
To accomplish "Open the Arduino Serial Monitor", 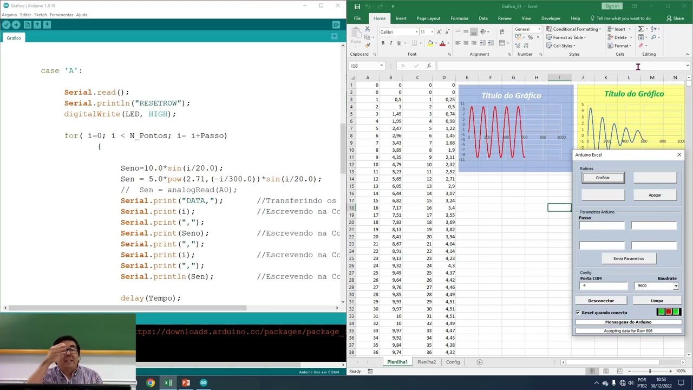I will tap(336, 25).
